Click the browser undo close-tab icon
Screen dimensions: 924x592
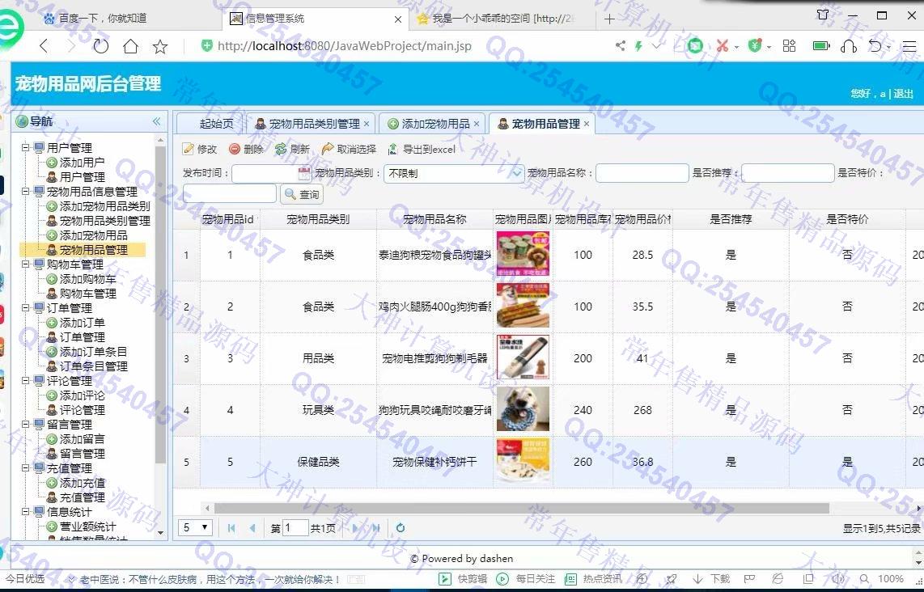875,45
